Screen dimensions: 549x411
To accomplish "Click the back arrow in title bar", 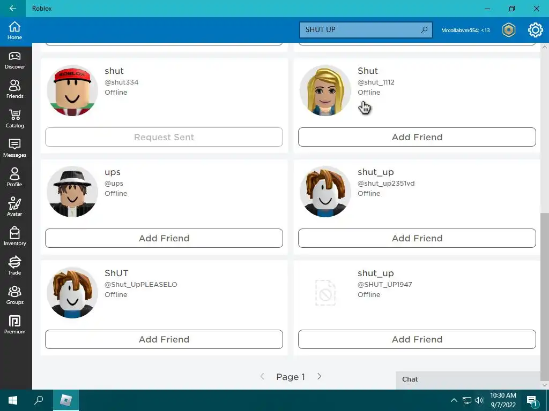I will click(13, 9).
